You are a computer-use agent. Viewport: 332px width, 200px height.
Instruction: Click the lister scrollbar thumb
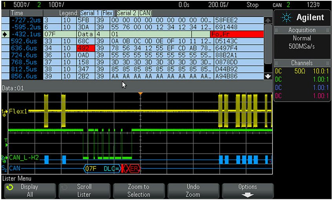[268, 44]
